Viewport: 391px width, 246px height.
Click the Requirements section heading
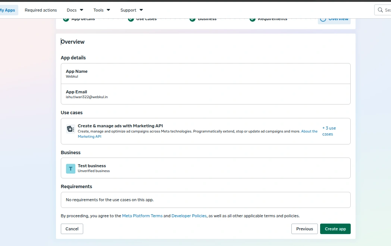[76, 187]
